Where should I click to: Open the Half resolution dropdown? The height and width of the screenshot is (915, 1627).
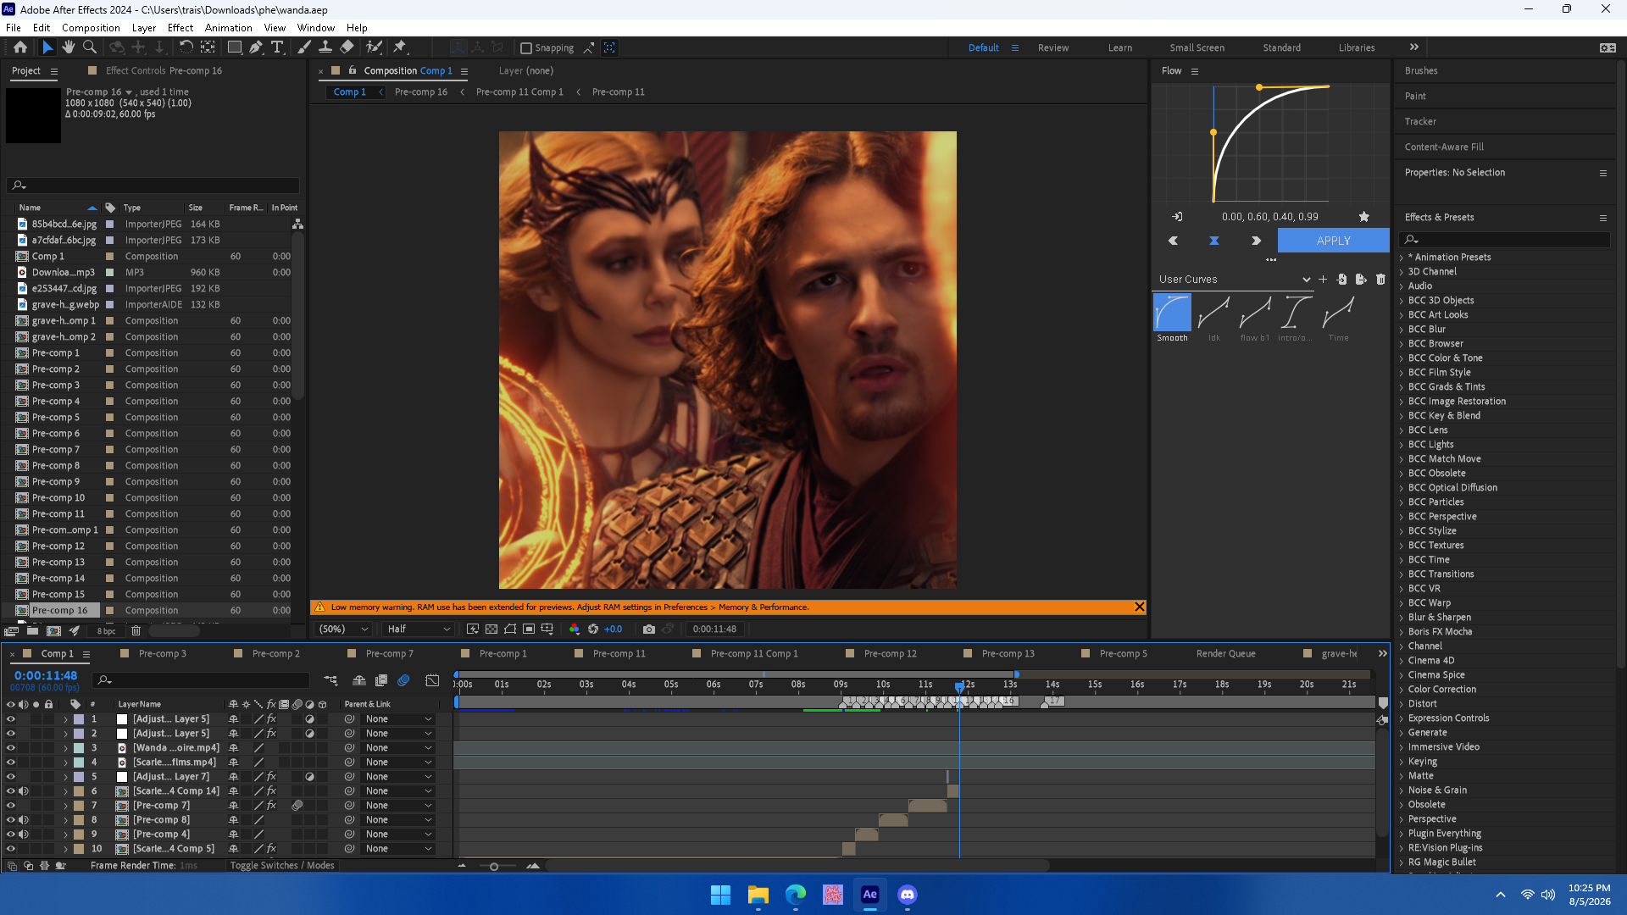(x=419, y=629)
